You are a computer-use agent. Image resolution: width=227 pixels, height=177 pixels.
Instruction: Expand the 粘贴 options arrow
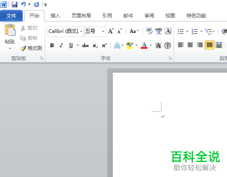pos(10,49)
